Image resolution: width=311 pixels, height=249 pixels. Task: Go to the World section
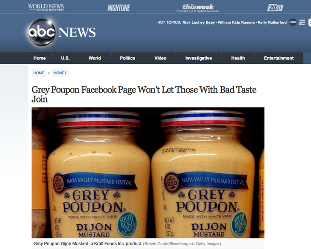(x=95, y=58)
